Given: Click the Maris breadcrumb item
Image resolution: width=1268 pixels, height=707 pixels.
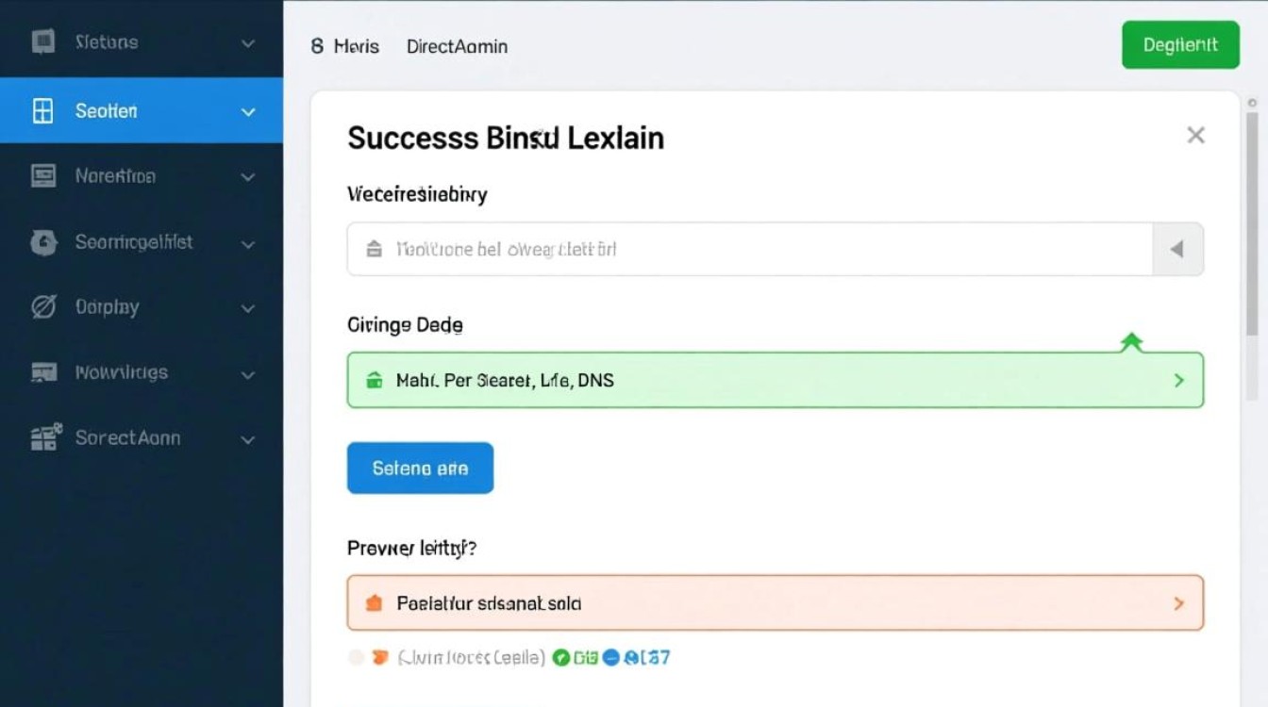Looking at the screenshot, I should pyautogui.click(x=356, y=46).
